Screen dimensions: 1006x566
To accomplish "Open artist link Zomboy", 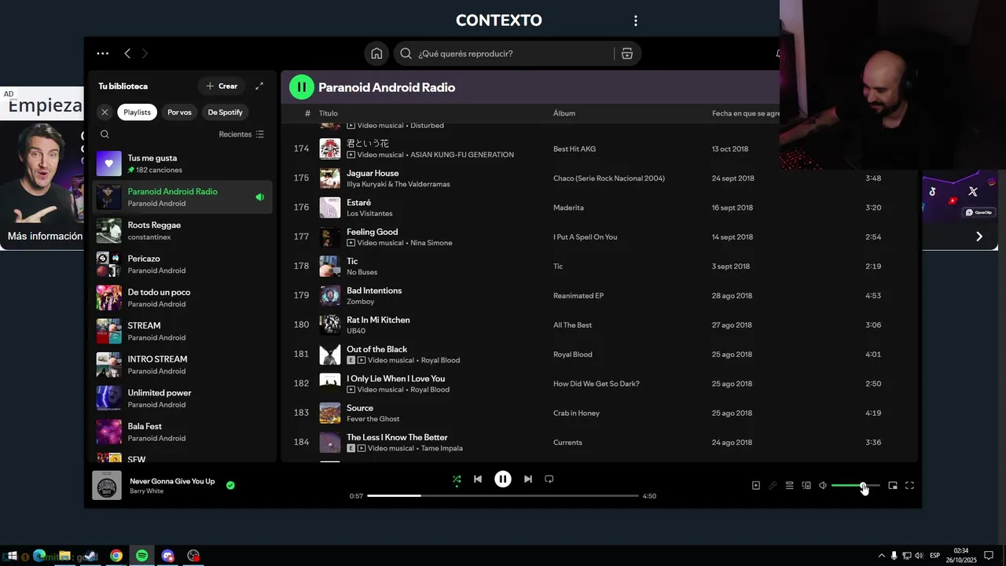I will (361, 302).
